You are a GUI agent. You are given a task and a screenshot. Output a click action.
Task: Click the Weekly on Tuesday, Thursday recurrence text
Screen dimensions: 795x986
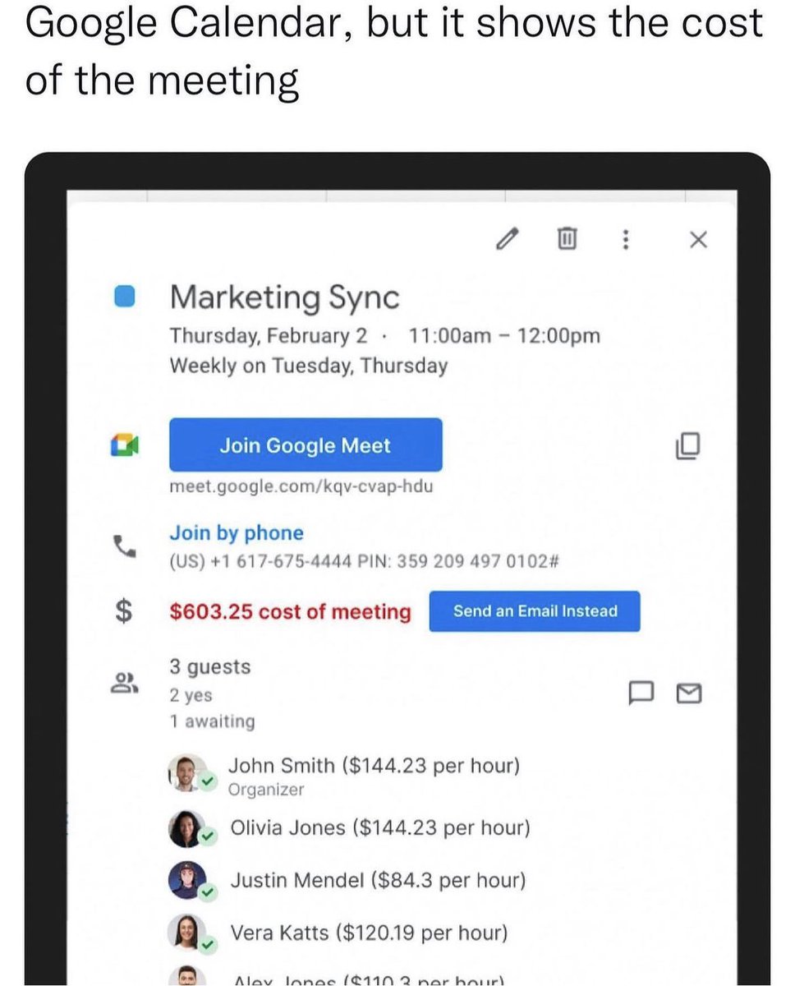pos(308,366)
